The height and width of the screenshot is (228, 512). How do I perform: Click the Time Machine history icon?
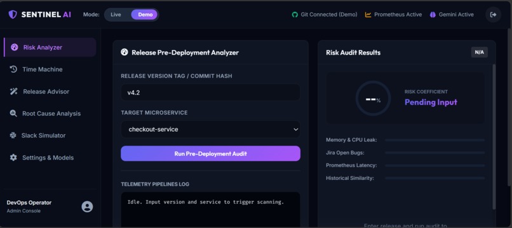click(13, 69)
